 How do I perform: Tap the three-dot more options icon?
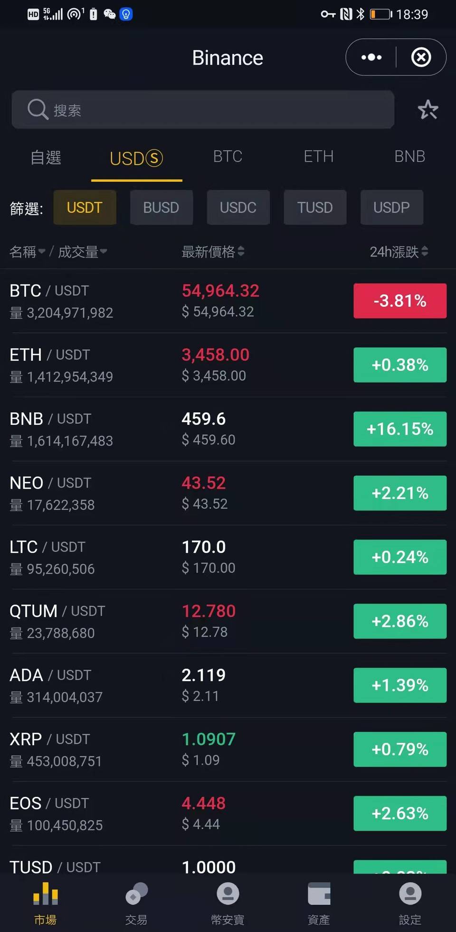click(371, 58)
